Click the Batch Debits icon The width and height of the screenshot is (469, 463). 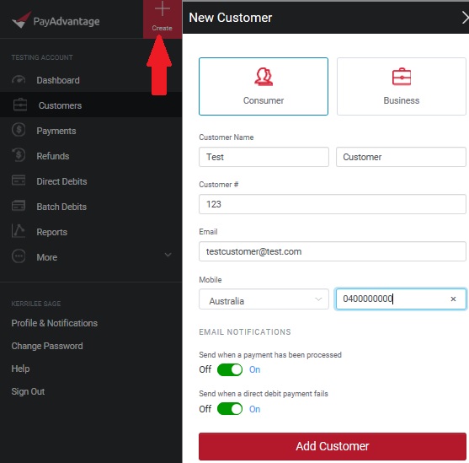tap(19, 206)
